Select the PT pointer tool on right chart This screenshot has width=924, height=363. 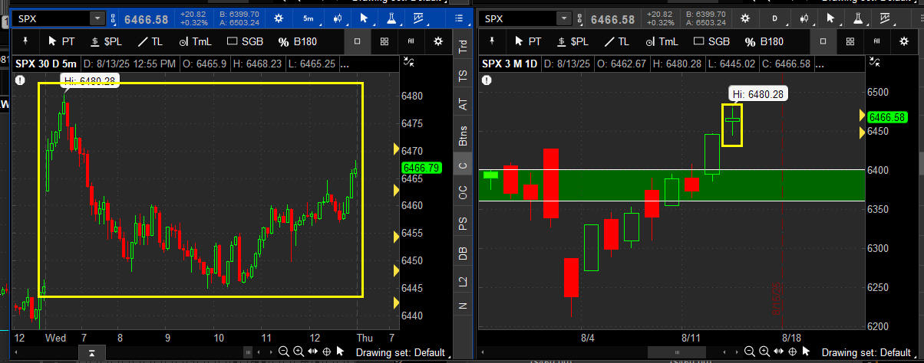(x=528, y=41)
